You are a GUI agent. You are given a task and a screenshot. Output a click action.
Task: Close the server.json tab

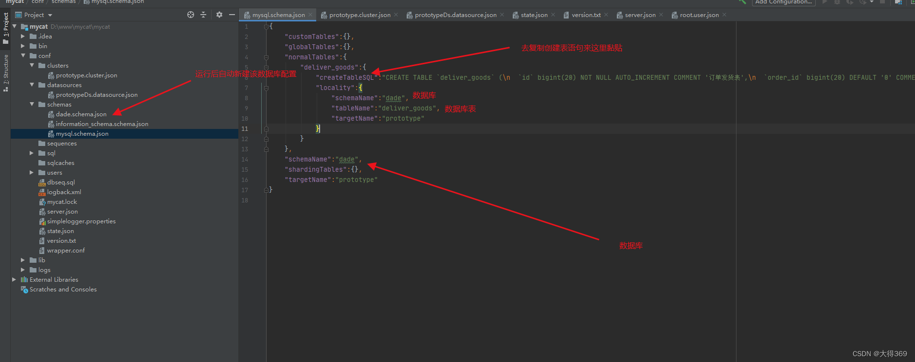(x=661, y=15)
